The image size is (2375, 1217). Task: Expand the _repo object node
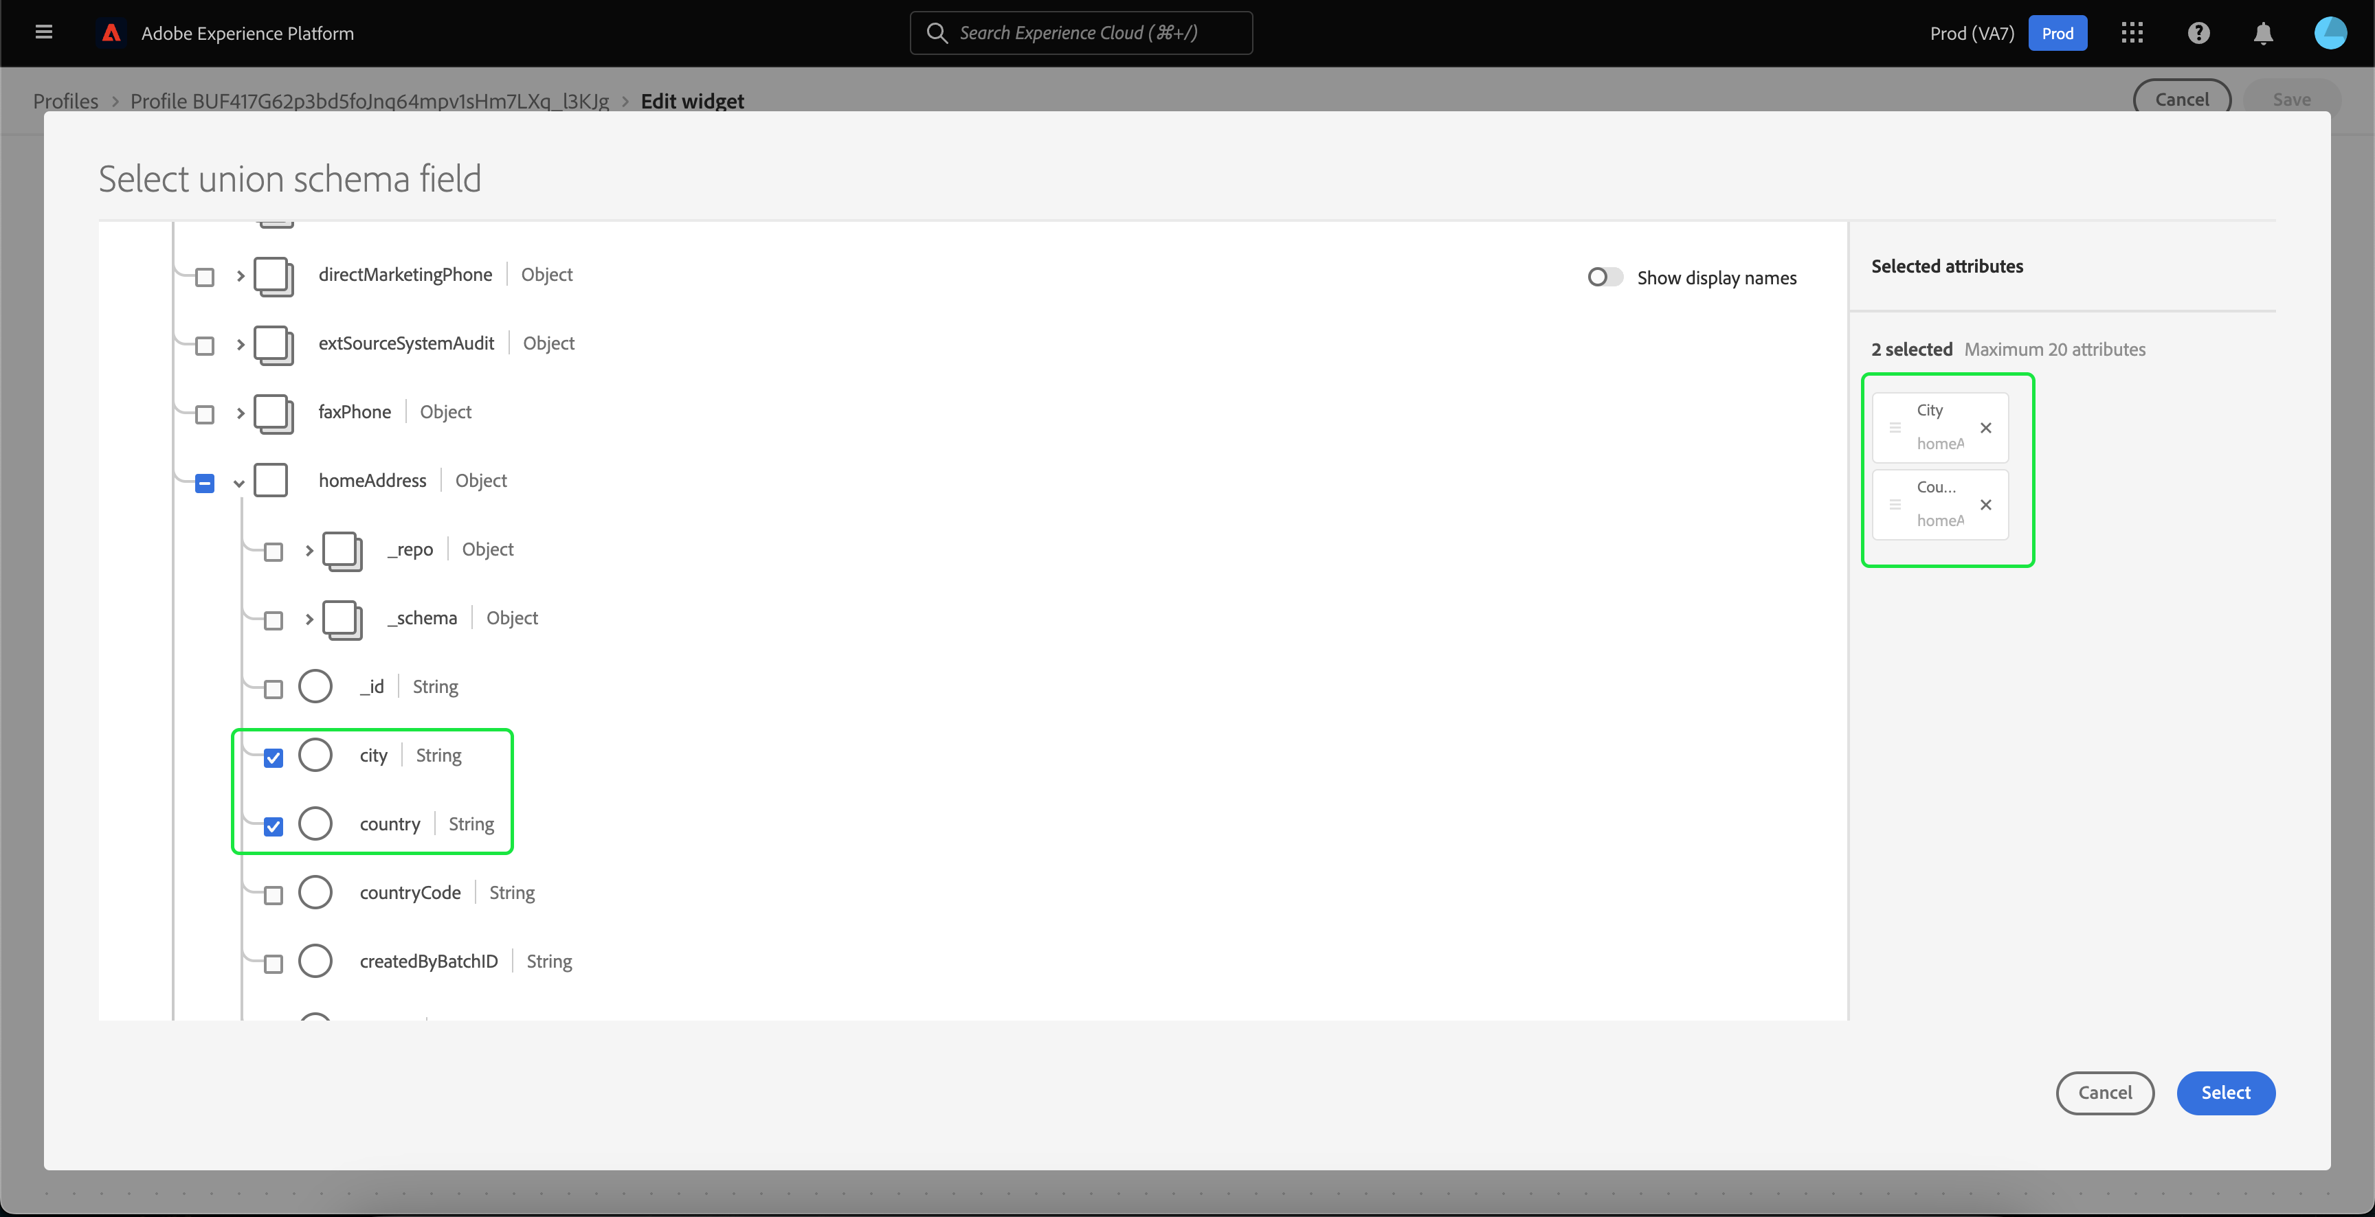pyautogui.click(x=309, y=550)
